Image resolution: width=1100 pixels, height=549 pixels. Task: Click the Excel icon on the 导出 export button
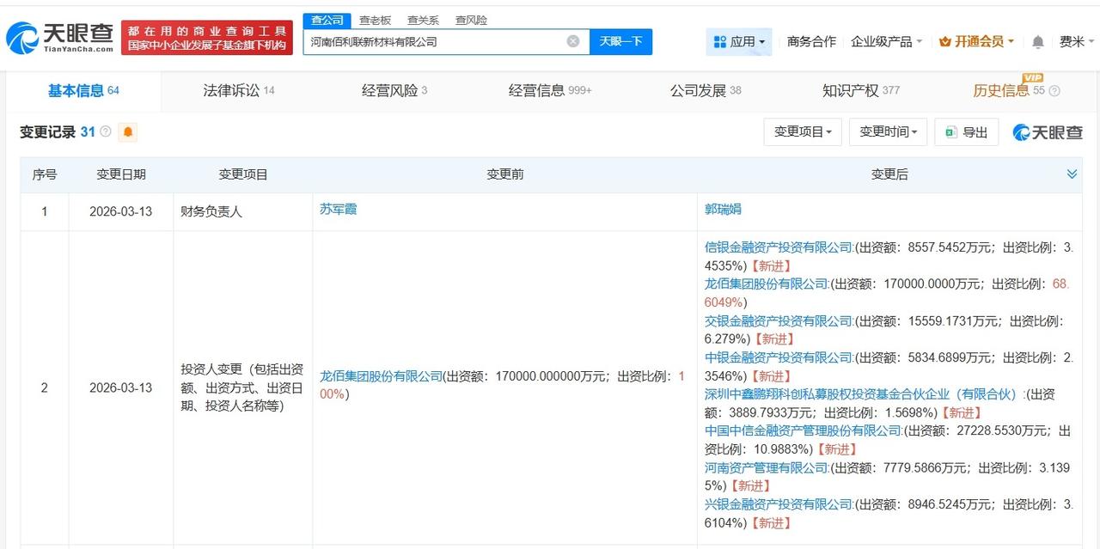click(950, 131)
